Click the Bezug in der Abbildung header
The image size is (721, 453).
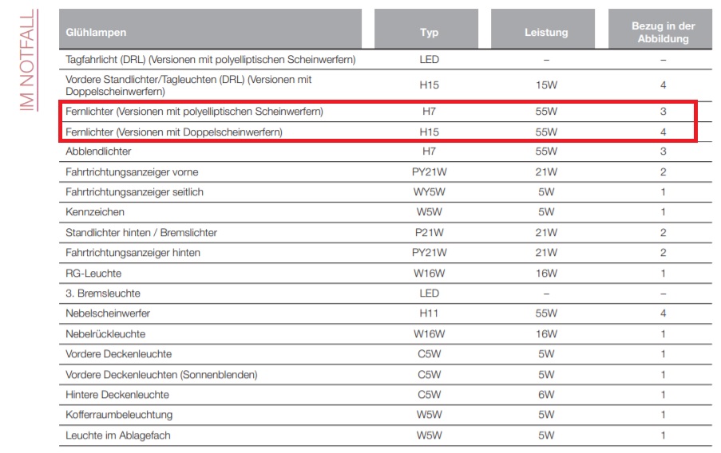click(663, 33)
